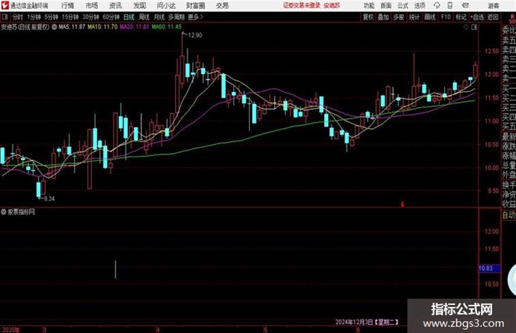Click the MA5: 11.87 indicator value
Viewport: 516px width, 333px height.
click(x=72, y=27)
